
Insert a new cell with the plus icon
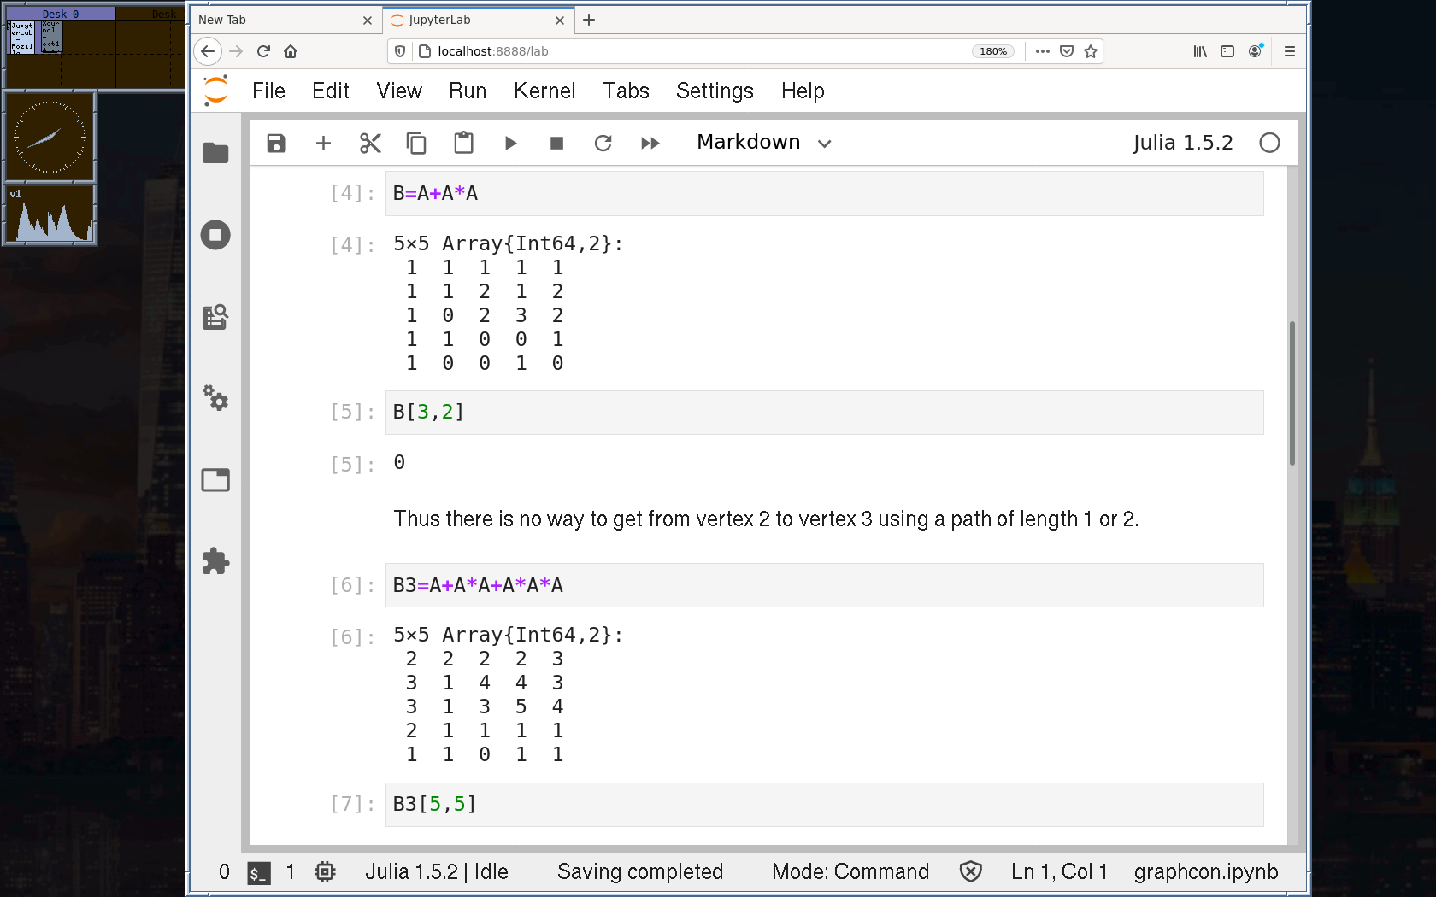pyautogui.click(x=323, y=143)
